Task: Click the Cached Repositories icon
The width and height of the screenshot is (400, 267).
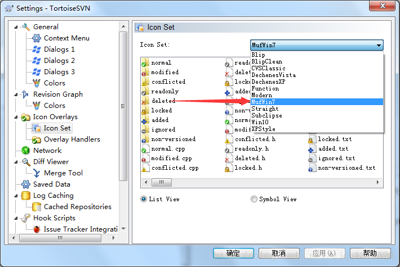Action: (37, 207)
